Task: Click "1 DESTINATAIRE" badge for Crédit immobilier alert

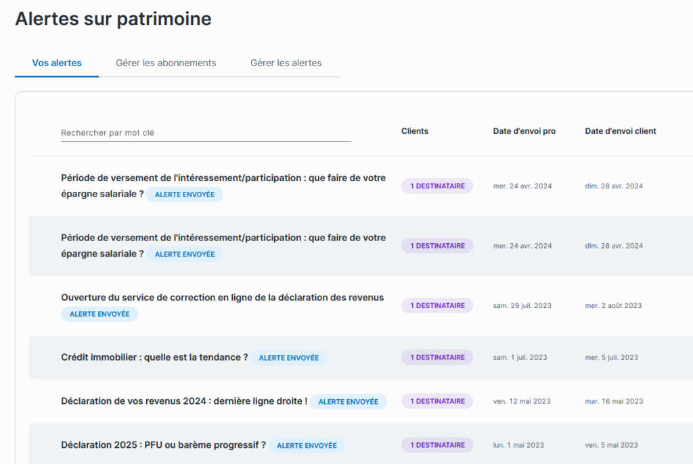Action: pyautogui.click(x=437, y=357)
